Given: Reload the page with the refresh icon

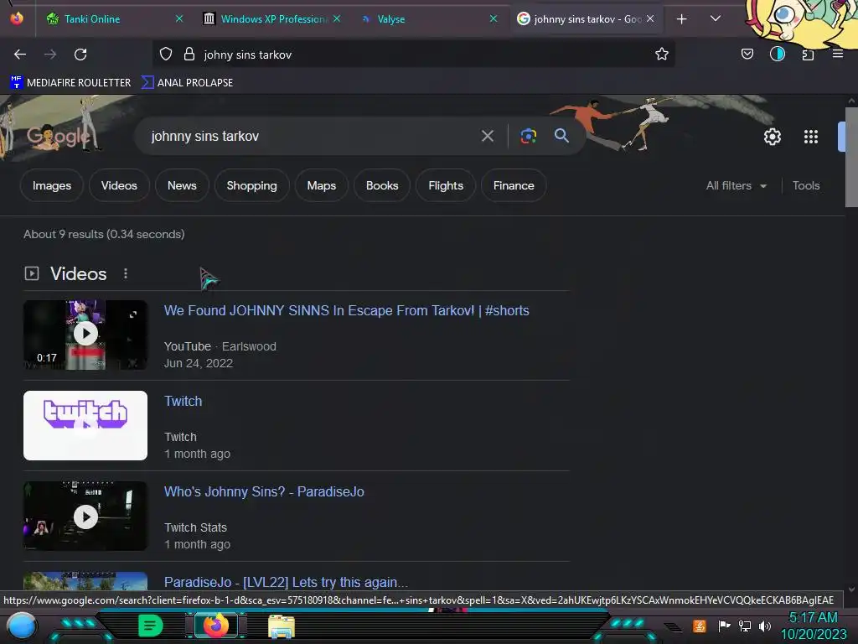Looking at the screenshot, I should click(80, 55).
